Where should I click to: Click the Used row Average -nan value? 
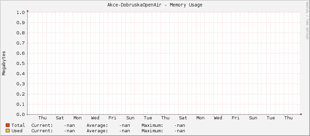coord(125,131)
